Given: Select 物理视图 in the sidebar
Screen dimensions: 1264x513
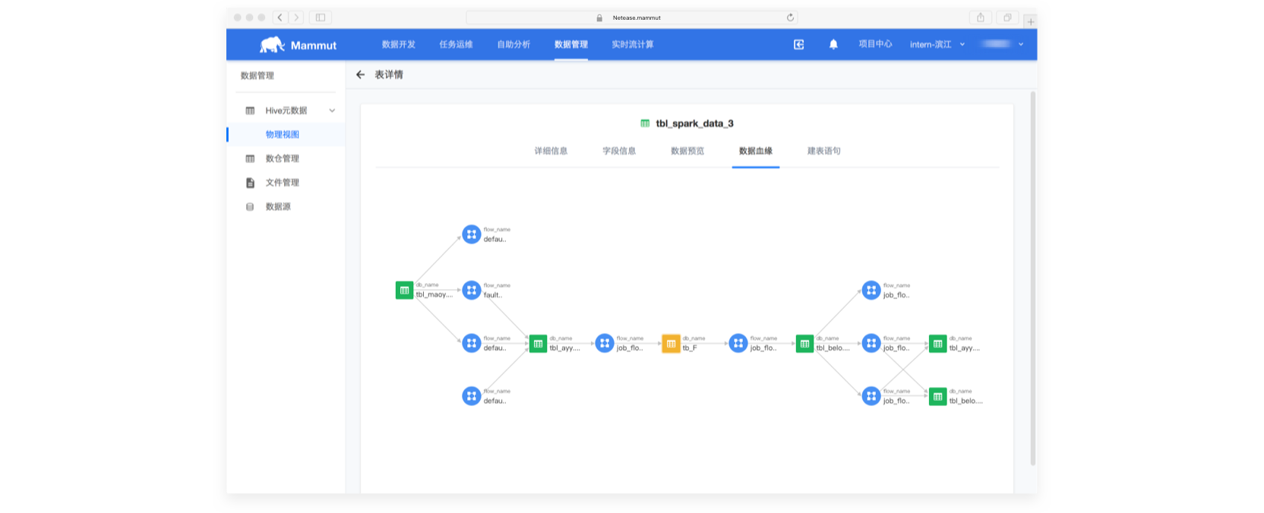Looking at the screenshot, I should click(282, 134).
